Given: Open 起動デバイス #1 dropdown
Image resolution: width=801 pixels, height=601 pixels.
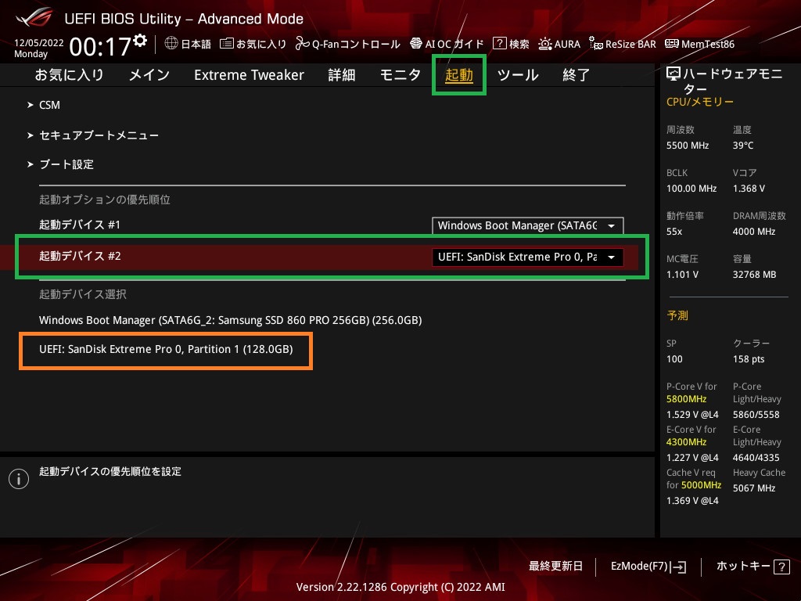Looking at the screenshot, I should point(528,226).
